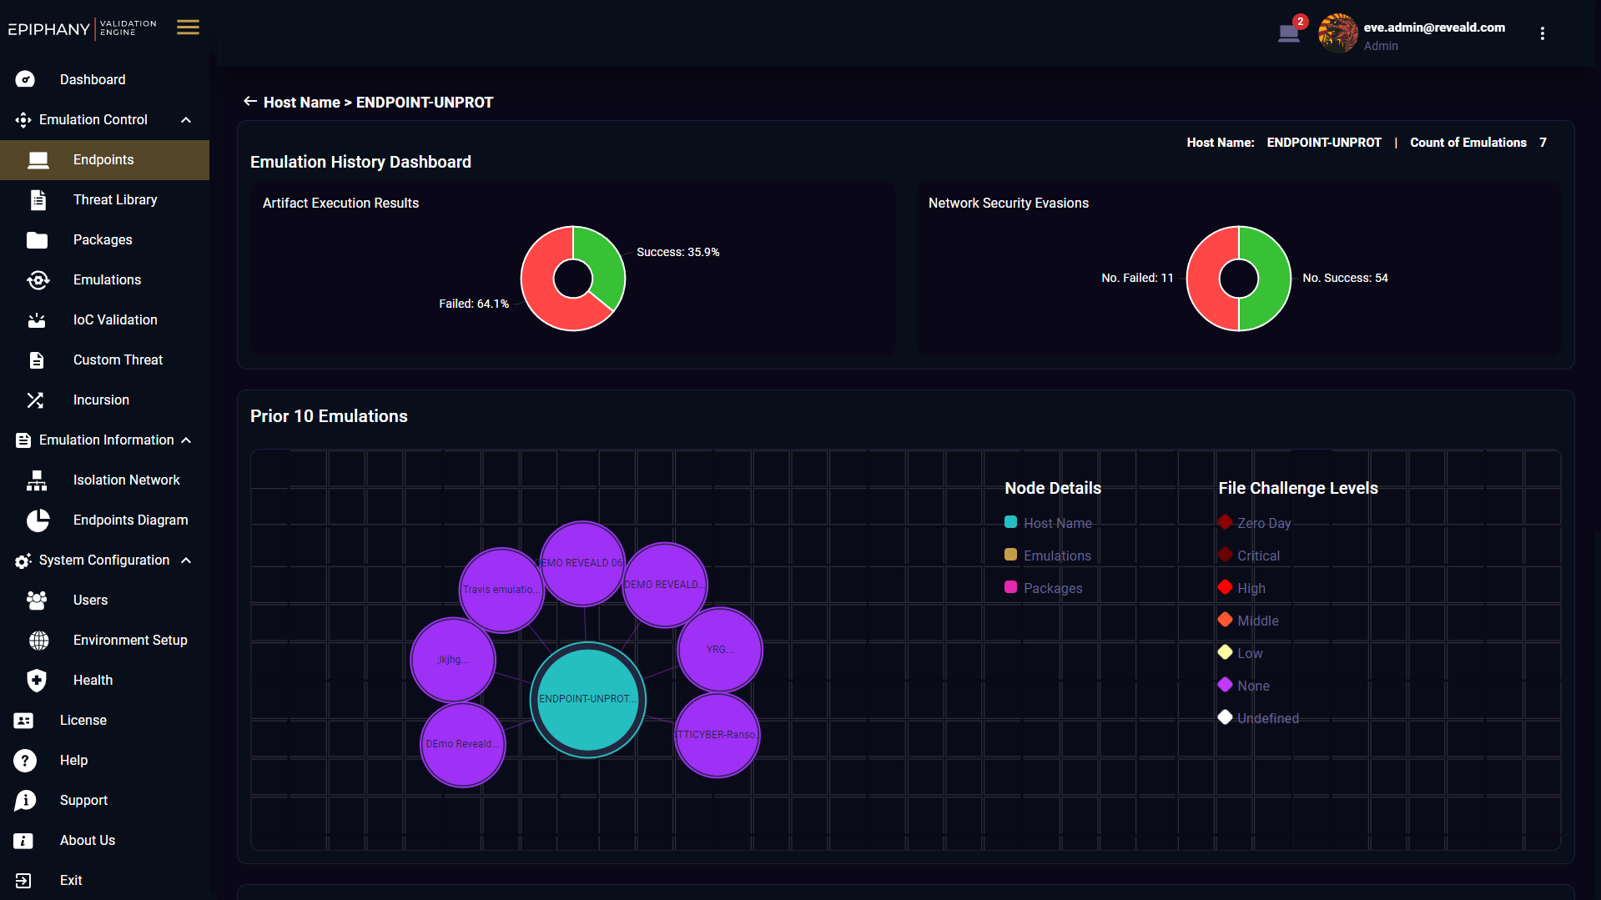Click the hamburger menu icon
This screenshot has height=900, width=1601.
coord(188,28)
